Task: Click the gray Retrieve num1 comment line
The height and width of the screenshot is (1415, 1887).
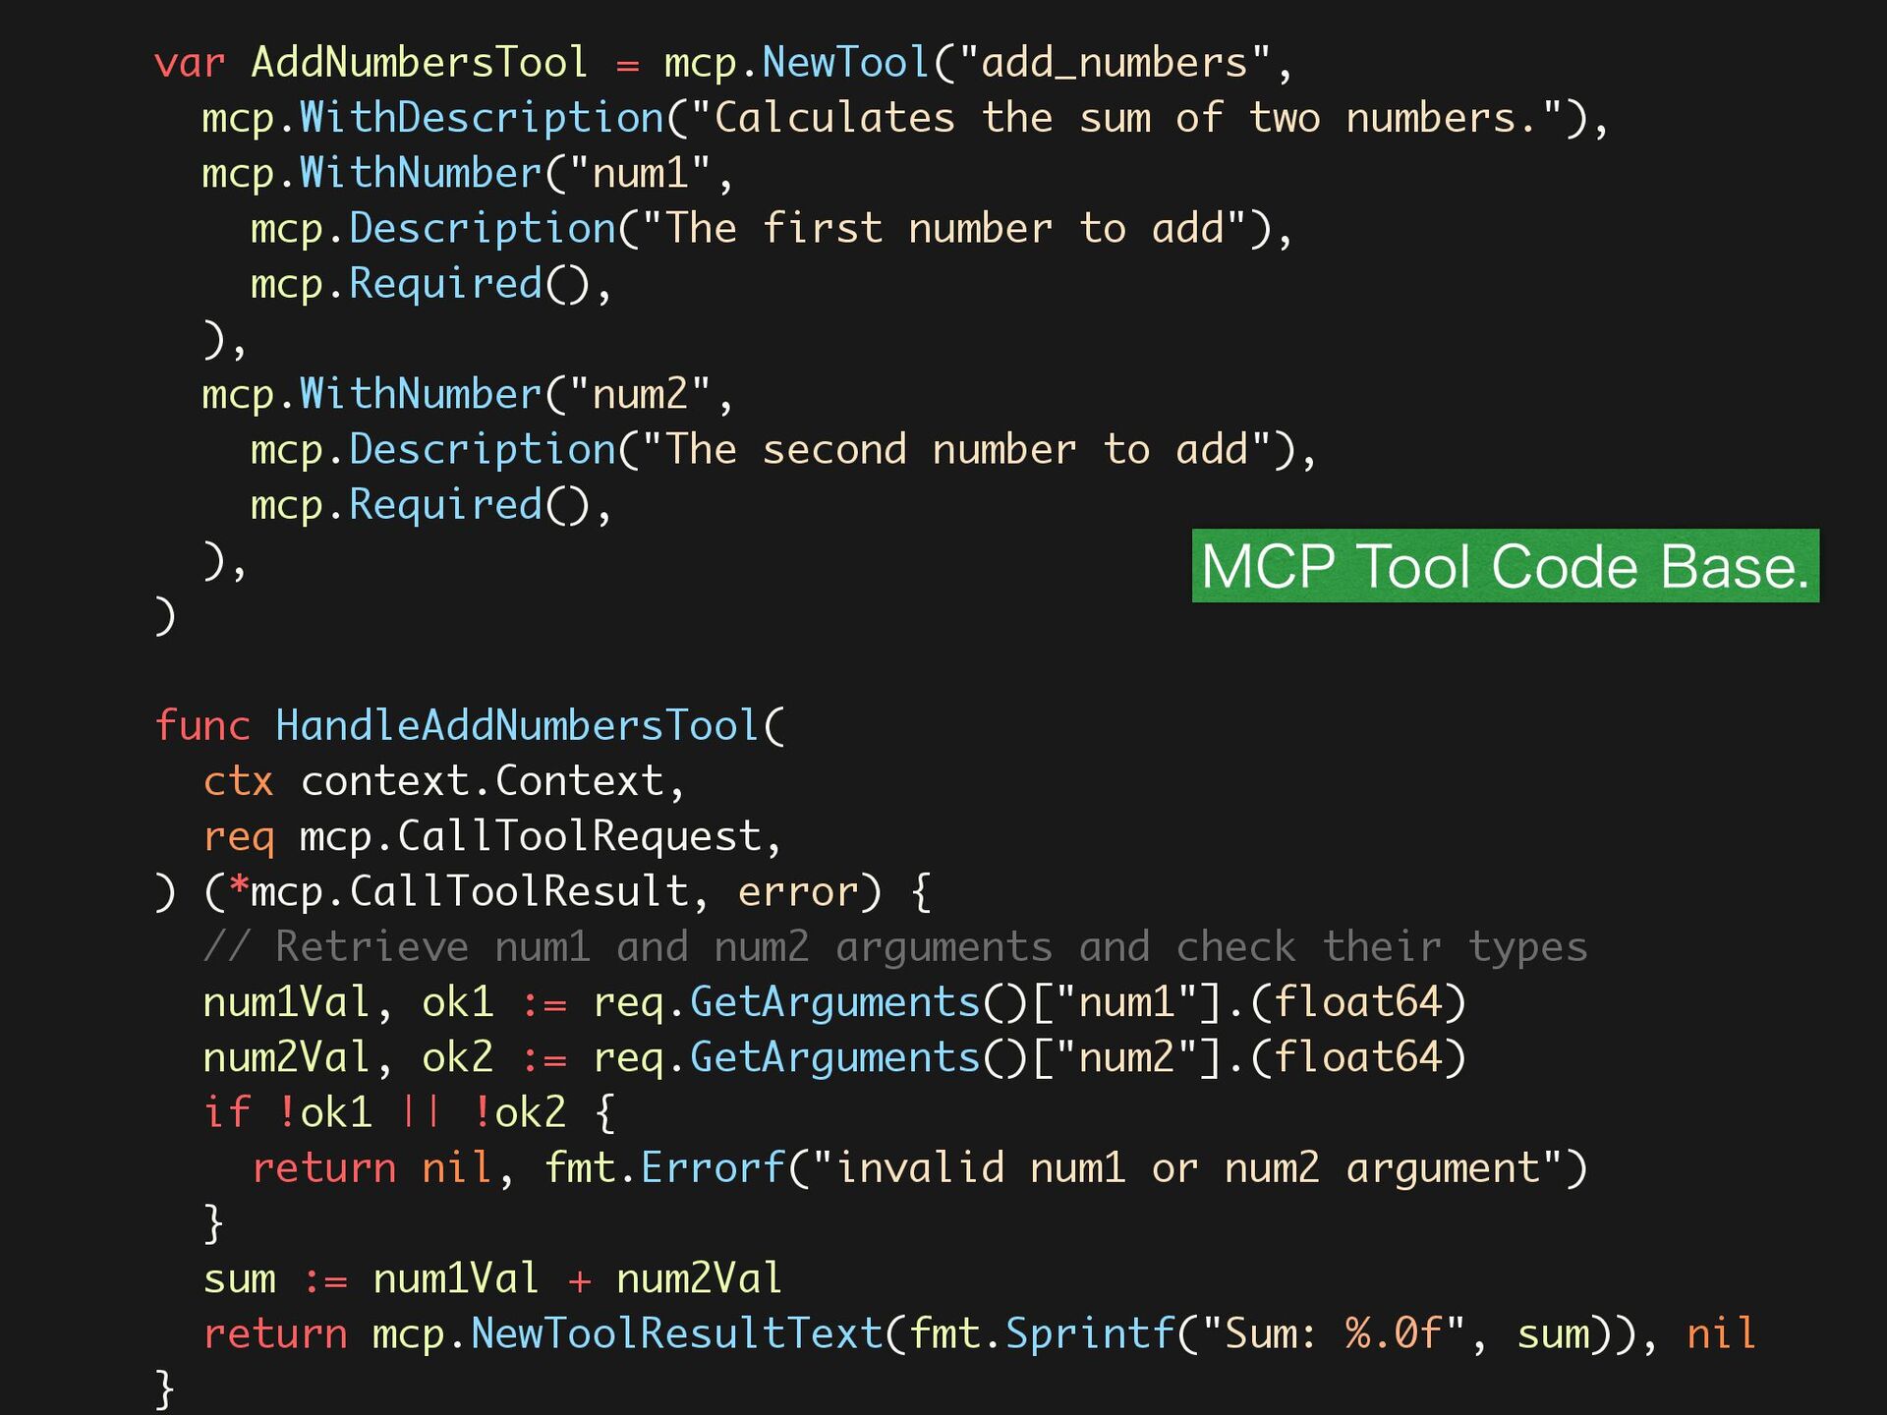Action: point(894,947)
